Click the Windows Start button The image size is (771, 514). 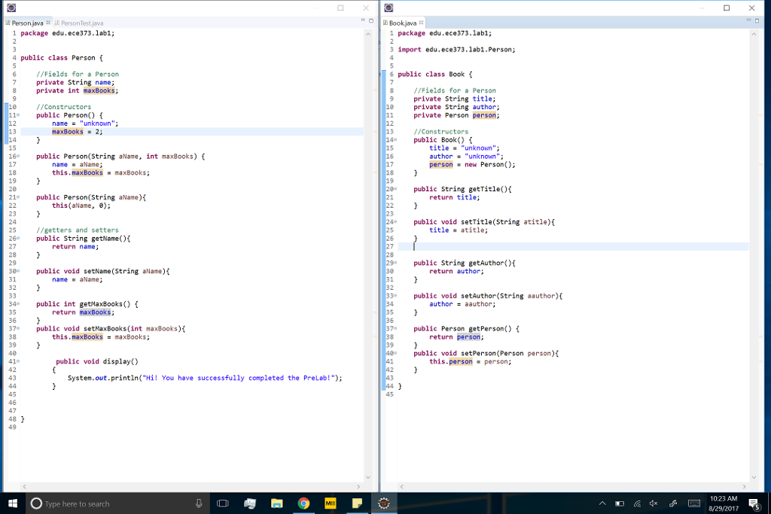pyautogui.click(x=11, y=503)
